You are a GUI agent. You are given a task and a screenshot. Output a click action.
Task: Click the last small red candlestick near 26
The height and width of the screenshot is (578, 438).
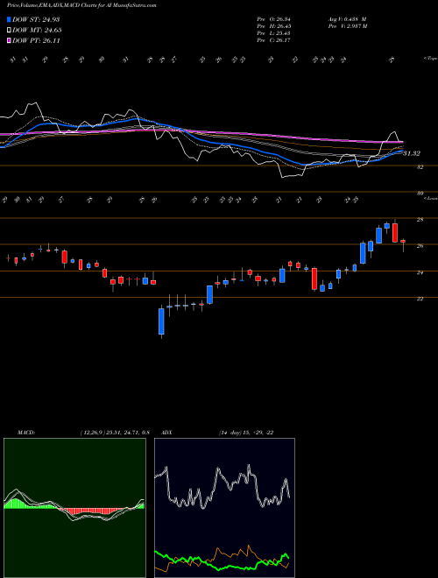(x=403, y=242)
